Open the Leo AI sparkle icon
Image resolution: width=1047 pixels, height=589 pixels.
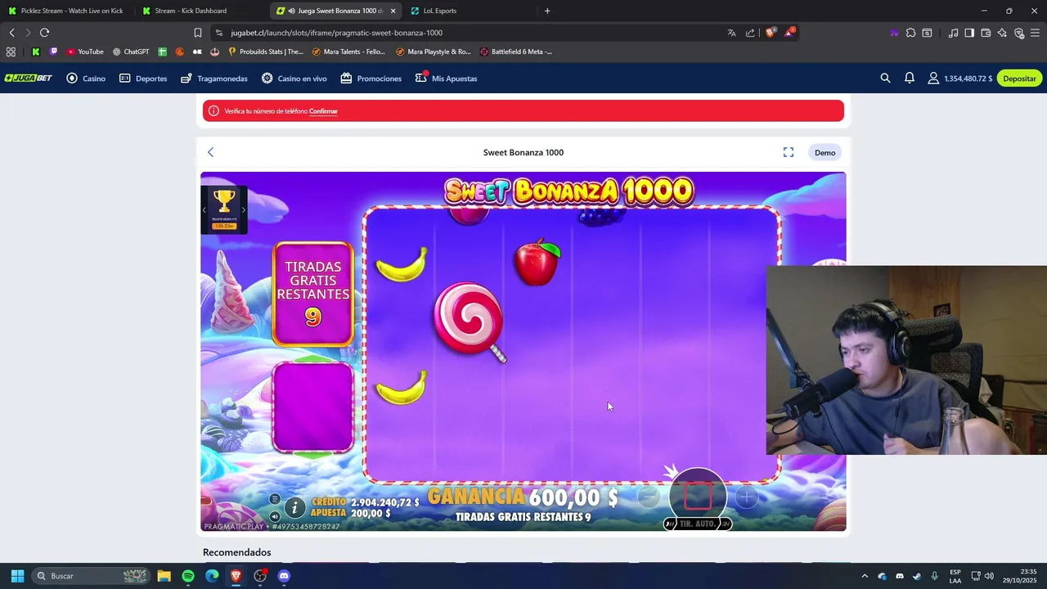tap(1003, 33)
